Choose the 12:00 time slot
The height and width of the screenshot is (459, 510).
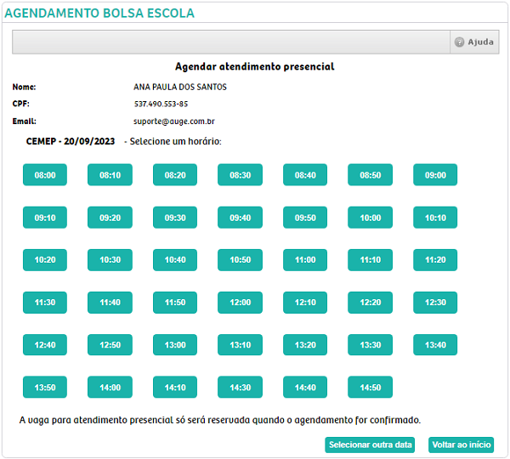pos(241,303)
